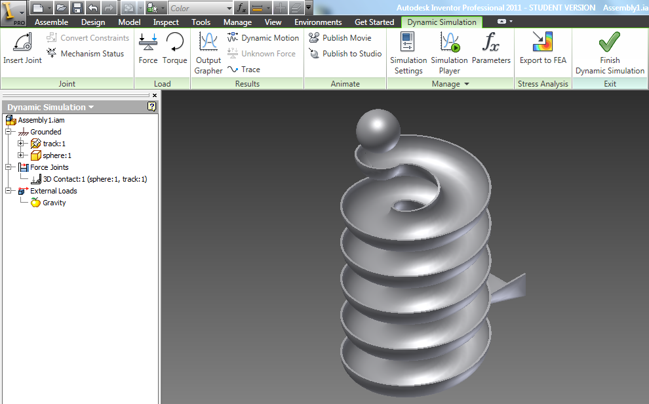Select the Insert Joint tool
Viewport: 649px width, 404px height.
point(22,49)
